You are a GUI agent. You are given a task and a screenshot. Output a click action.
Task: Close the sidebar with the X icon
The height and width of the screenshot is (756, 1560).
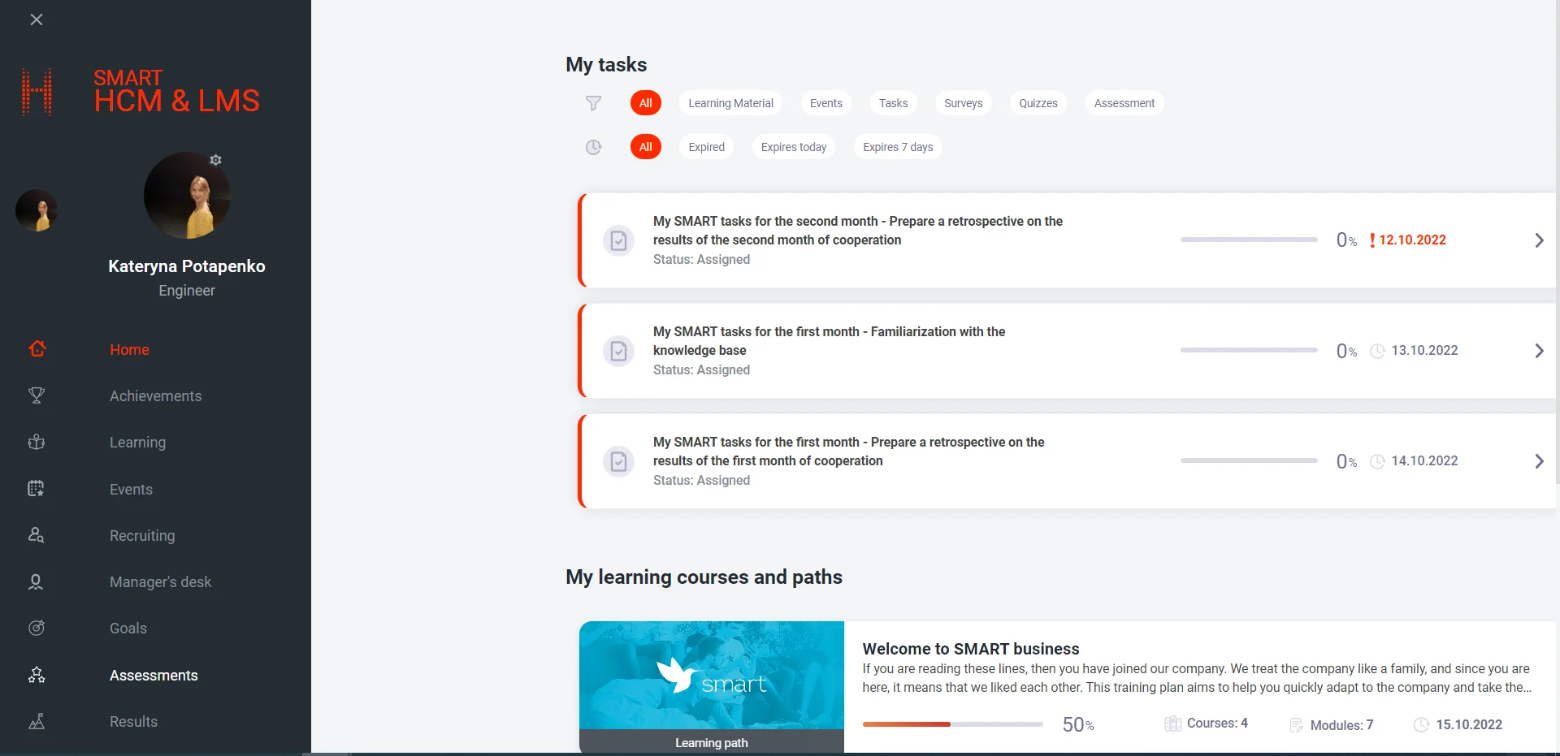click(37, 19)
